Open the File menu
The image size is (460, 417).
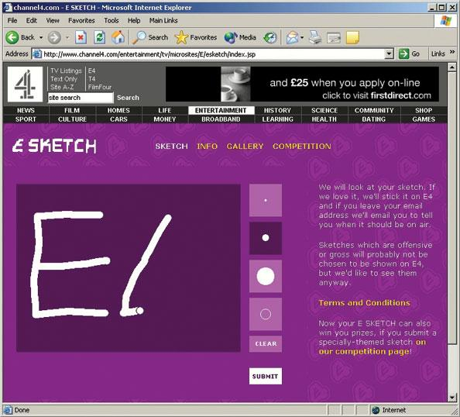coord(12,21)
